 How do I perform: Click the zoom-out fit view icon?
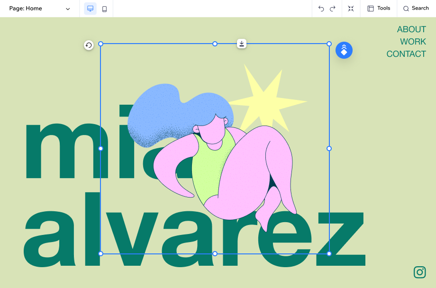(x=351, y=9)
